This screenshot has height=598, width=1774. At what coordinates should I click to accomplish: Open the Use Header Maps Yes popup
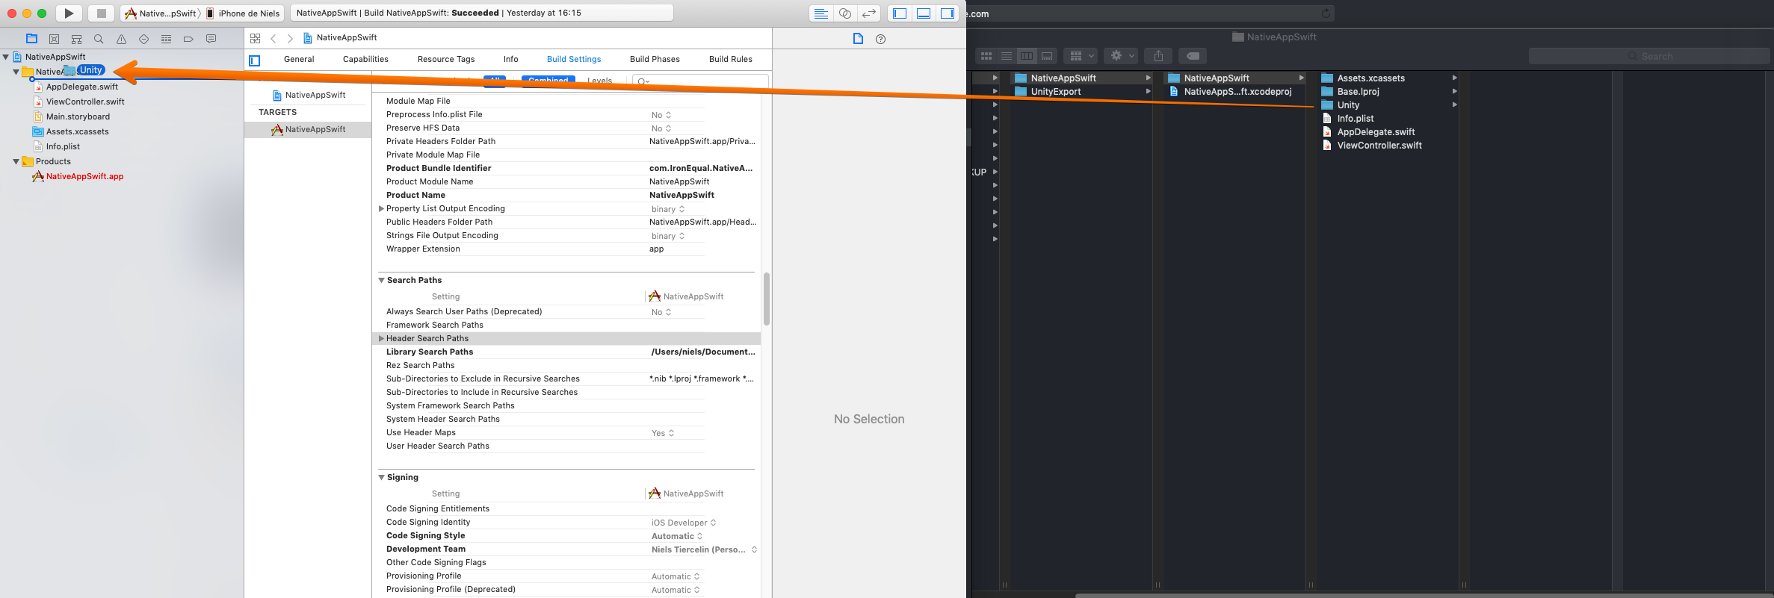tap(663, 433)
